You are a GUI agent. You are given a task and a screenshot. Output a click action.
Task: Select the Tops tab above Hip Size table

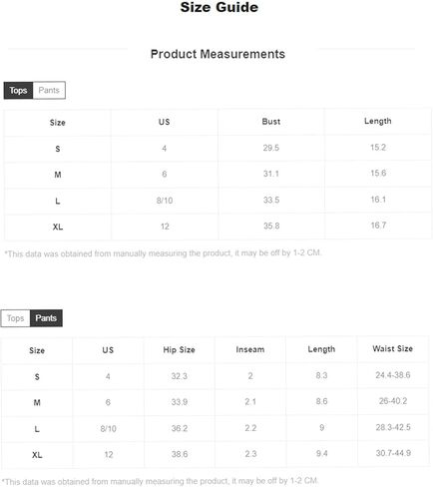15,318
